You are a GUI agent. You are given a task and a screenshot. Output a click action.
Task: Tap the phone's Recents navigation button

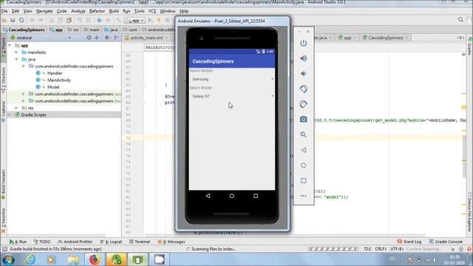coord(256,196)
